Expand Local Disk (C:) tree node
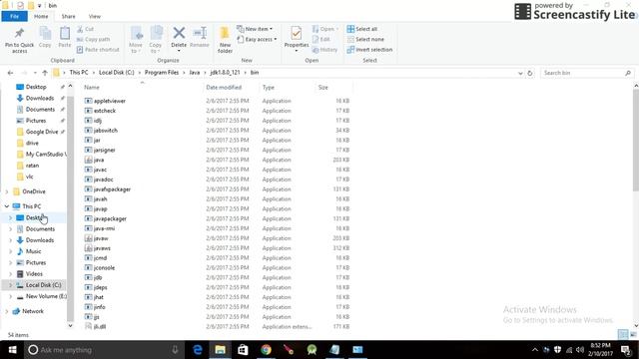 pyautogui.click(x=11, y=285)
